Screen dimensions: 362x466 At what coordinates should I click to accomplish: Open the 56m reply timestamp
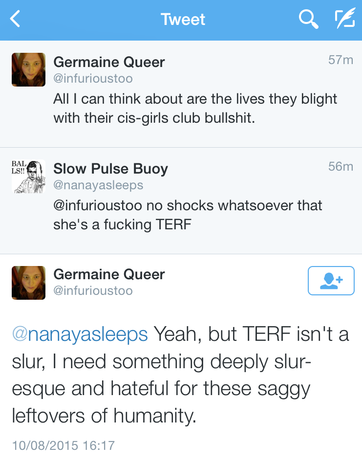point(341,167)
